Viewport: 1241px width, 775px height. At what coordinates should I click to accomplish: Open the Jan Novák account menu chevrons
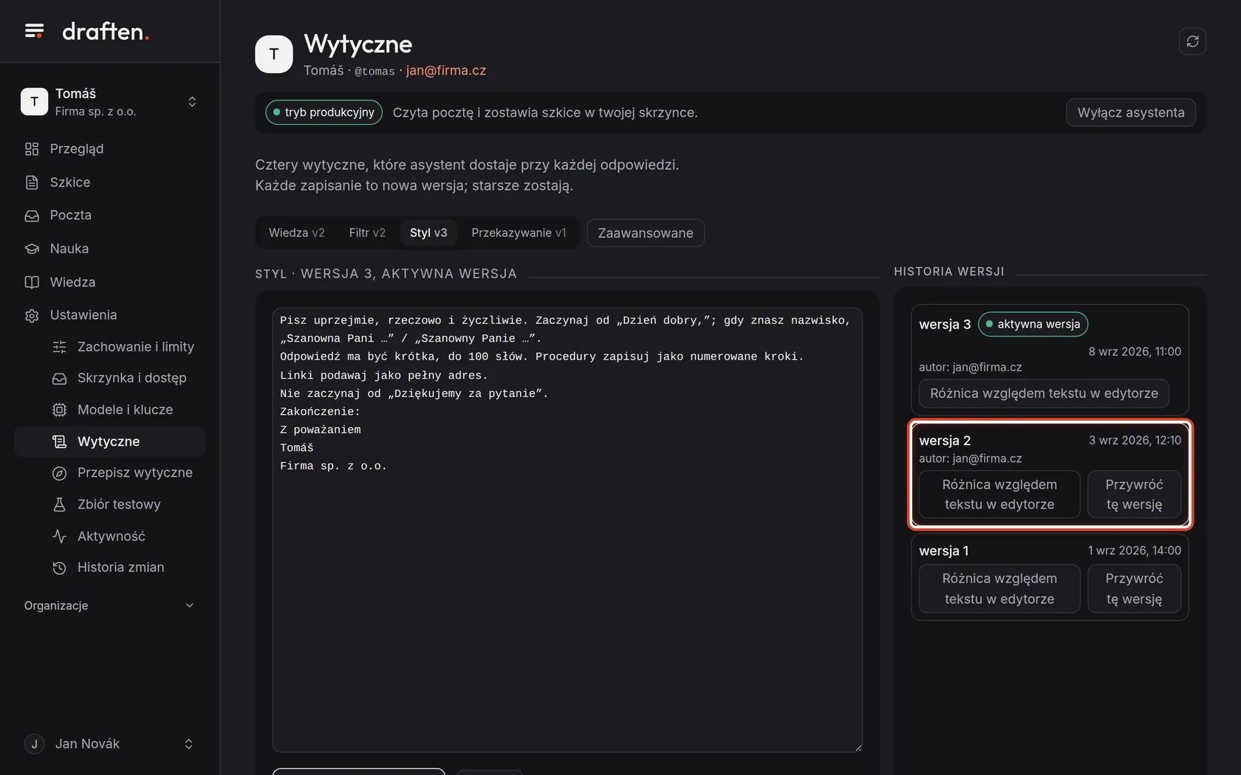point(188,744)
